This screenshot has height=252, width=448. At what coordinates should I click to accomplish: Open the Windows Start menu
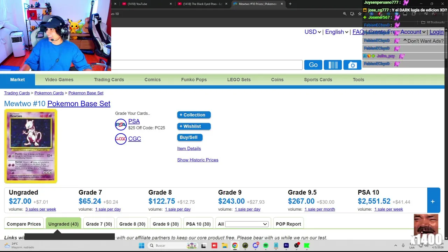(x=141, y=246)
